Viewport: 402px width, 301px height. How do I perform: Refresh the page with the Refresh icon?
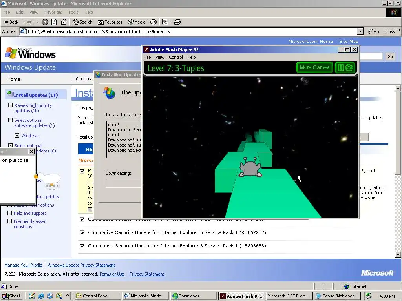click(x=54, y=22)
